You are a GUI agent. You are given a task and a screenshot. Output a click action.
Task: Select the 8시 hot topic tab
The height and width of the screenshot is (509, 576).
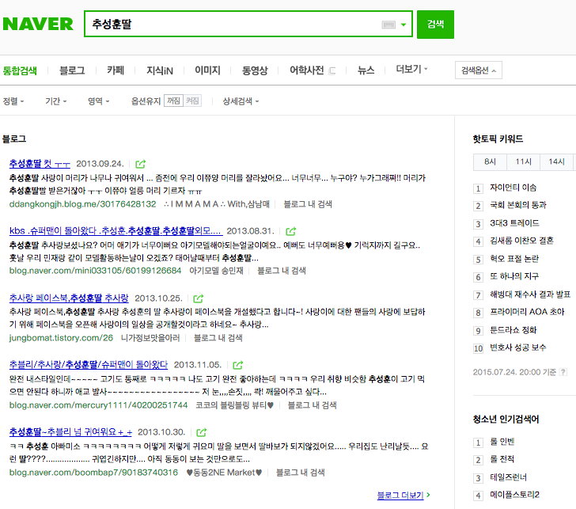pos(490,161)
